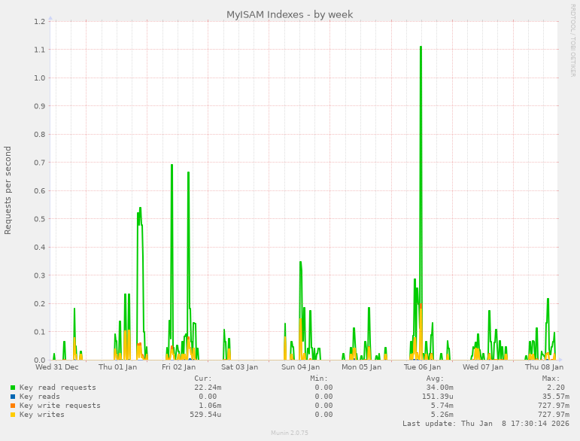Click the Sun 04 Jan axis label
The width and height of the screenshot is (580, 441).
(x=300, y=367)
